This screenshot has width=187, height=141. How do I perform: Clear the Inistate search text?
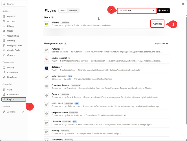click(153, 10)
